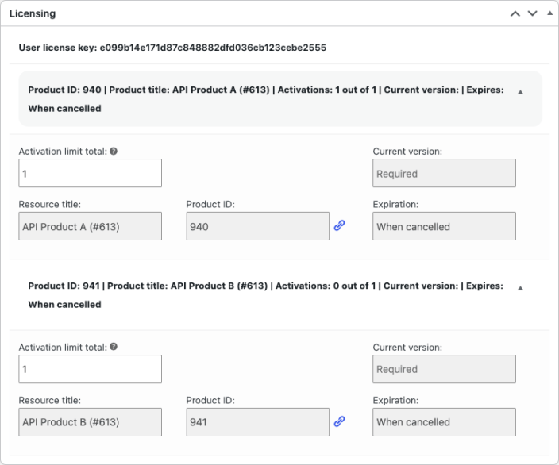This screenshot has width=559, height=465.
Task: Select the Expiration field for API Product B
Action: click(x=444, y=422)
